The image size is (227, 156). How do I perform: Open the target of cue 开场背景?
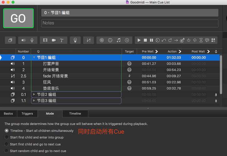(129, 70)
